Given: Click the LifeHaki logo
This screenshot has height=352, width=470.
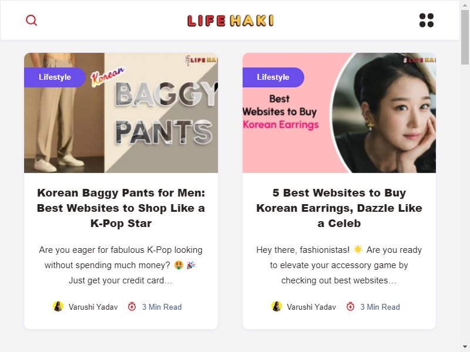Looking at the screenshot, I should [230, 21].
